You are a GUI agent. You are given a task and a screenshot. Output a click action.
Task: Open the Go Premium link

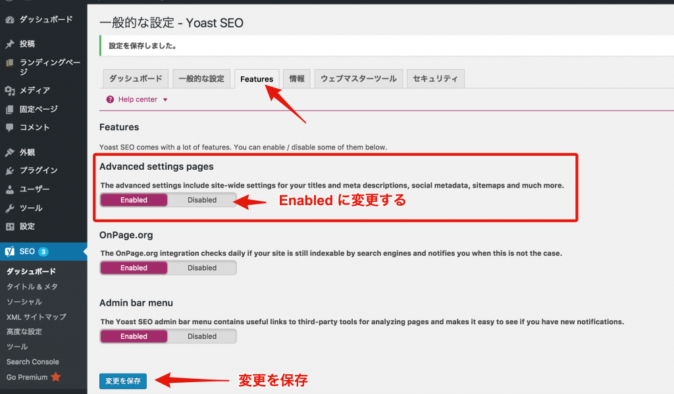coord(27,378)
